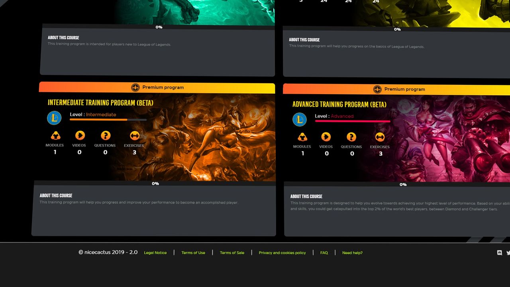510x287 pixels.
Task: Click the Premium program icon on Advanced card
Action: pyautogui.click(x=377, y=89)
